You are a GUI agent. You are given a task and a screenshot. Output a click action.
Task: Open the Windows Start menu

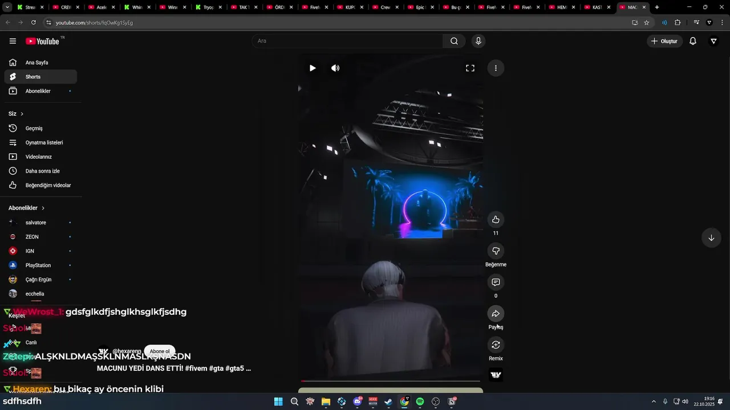pos(278,401)
